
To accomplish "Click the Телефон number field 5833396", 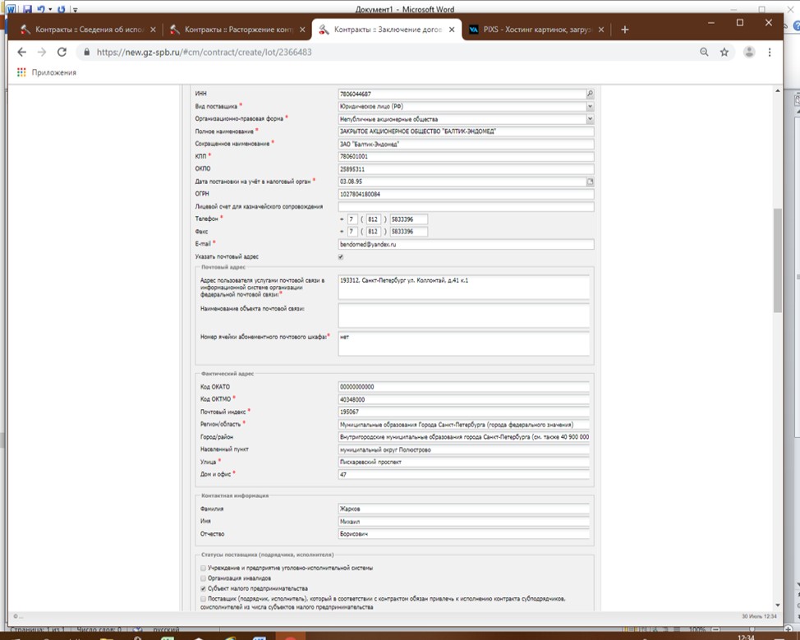I will tap(409, 219).
